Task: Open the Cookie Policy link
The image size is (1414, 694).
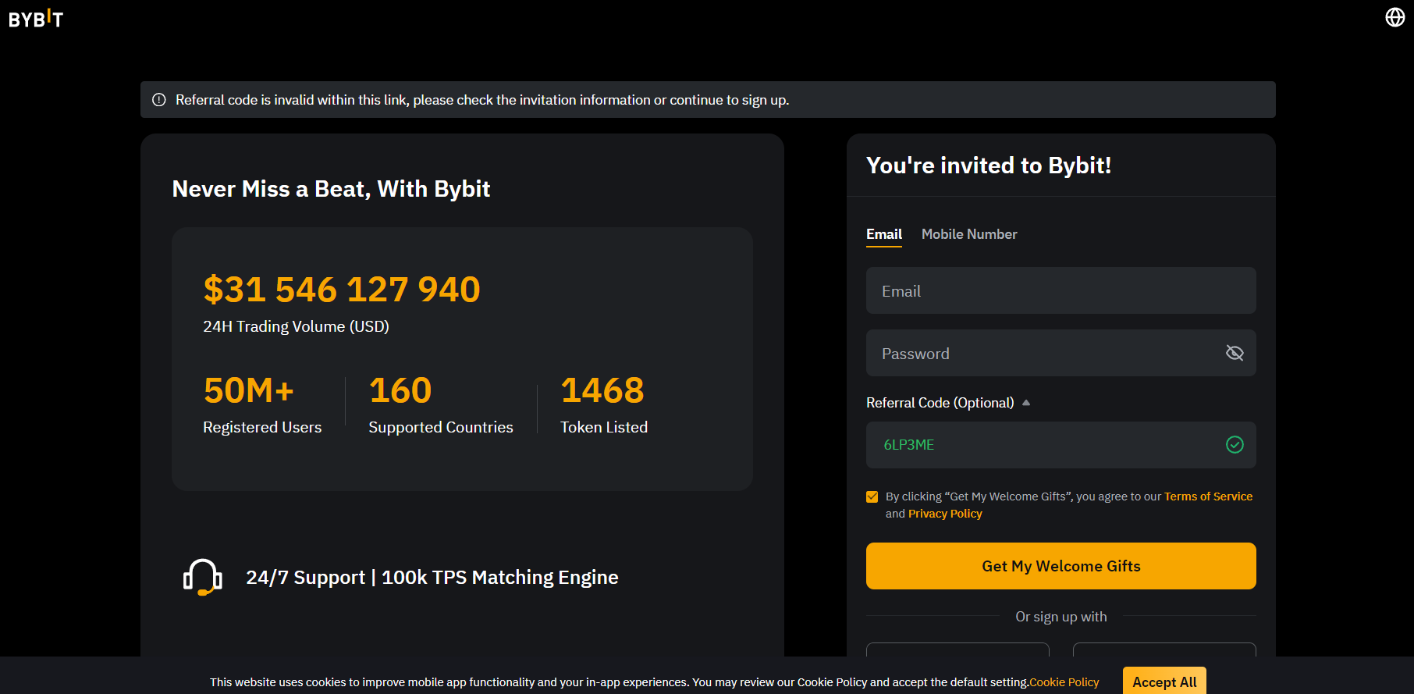Action: pos(1064,682)
